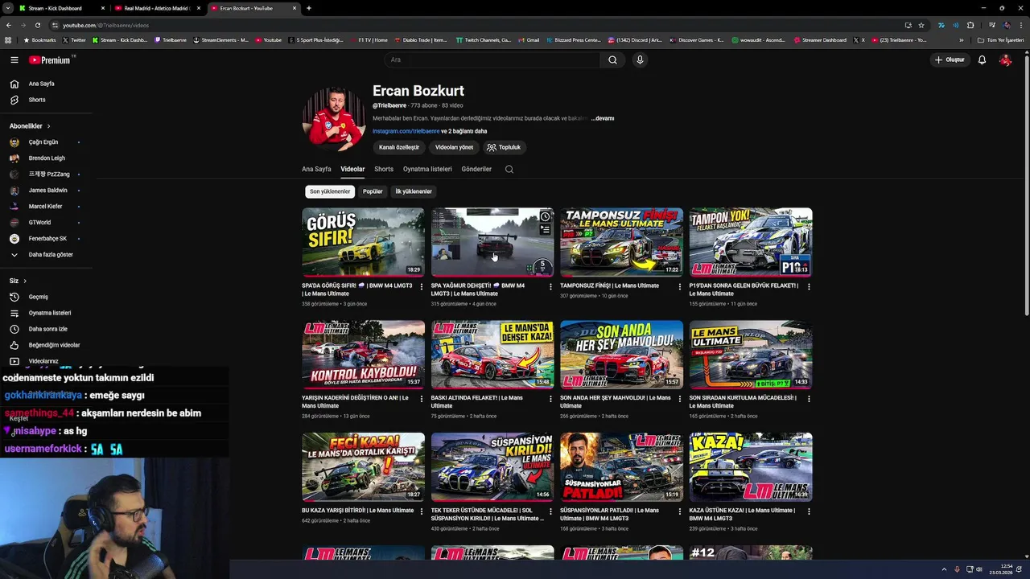
Task: Go to Ana Sayfa in sidebar
Action: 42,84
